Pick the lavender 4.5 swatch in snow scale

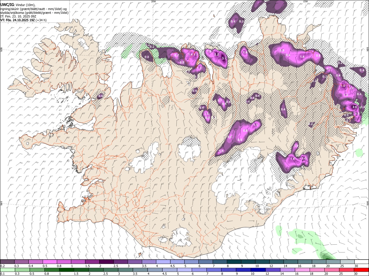click(x=177, y=262)
